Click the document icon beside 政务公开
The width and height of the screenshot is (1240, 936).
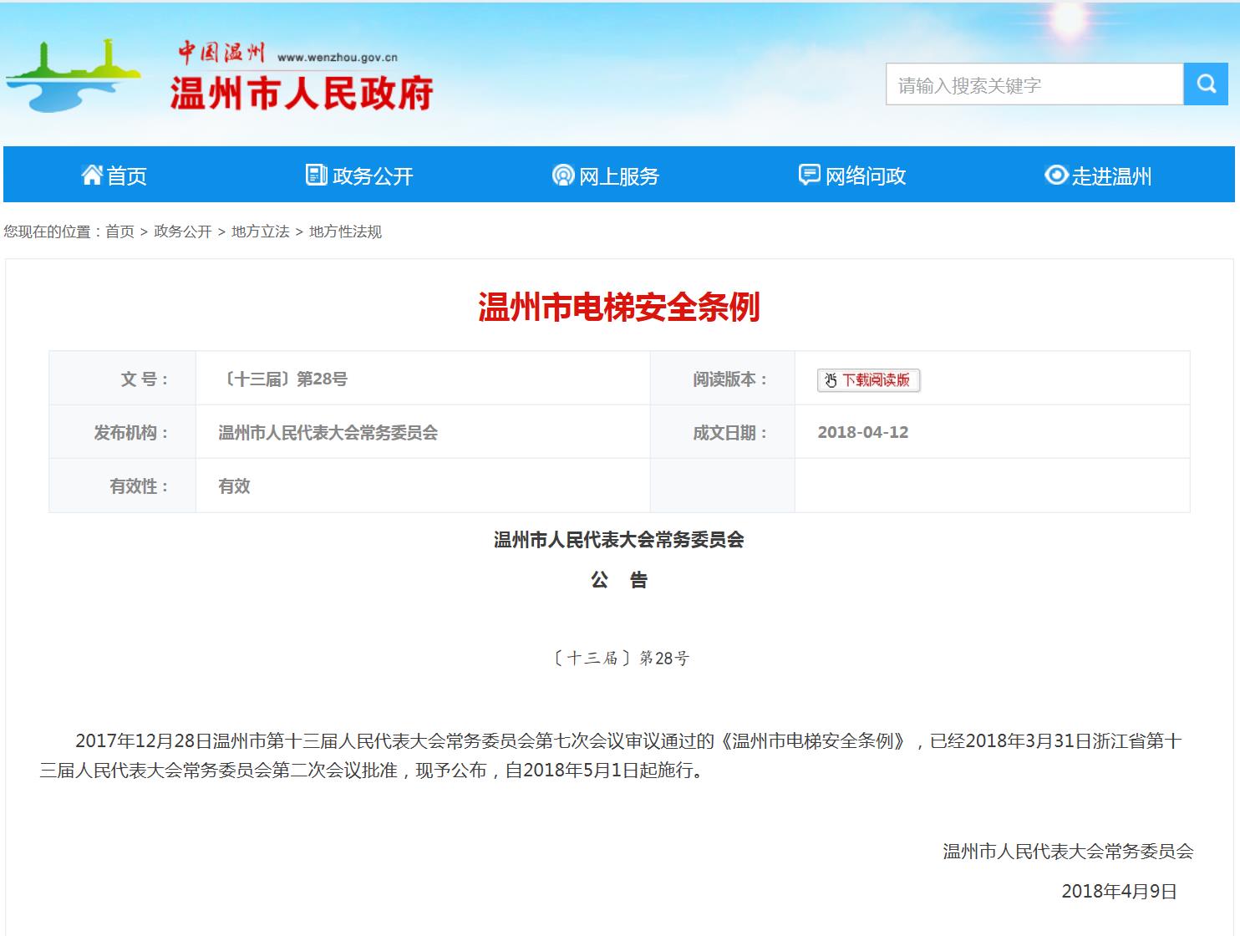(316, 175)
